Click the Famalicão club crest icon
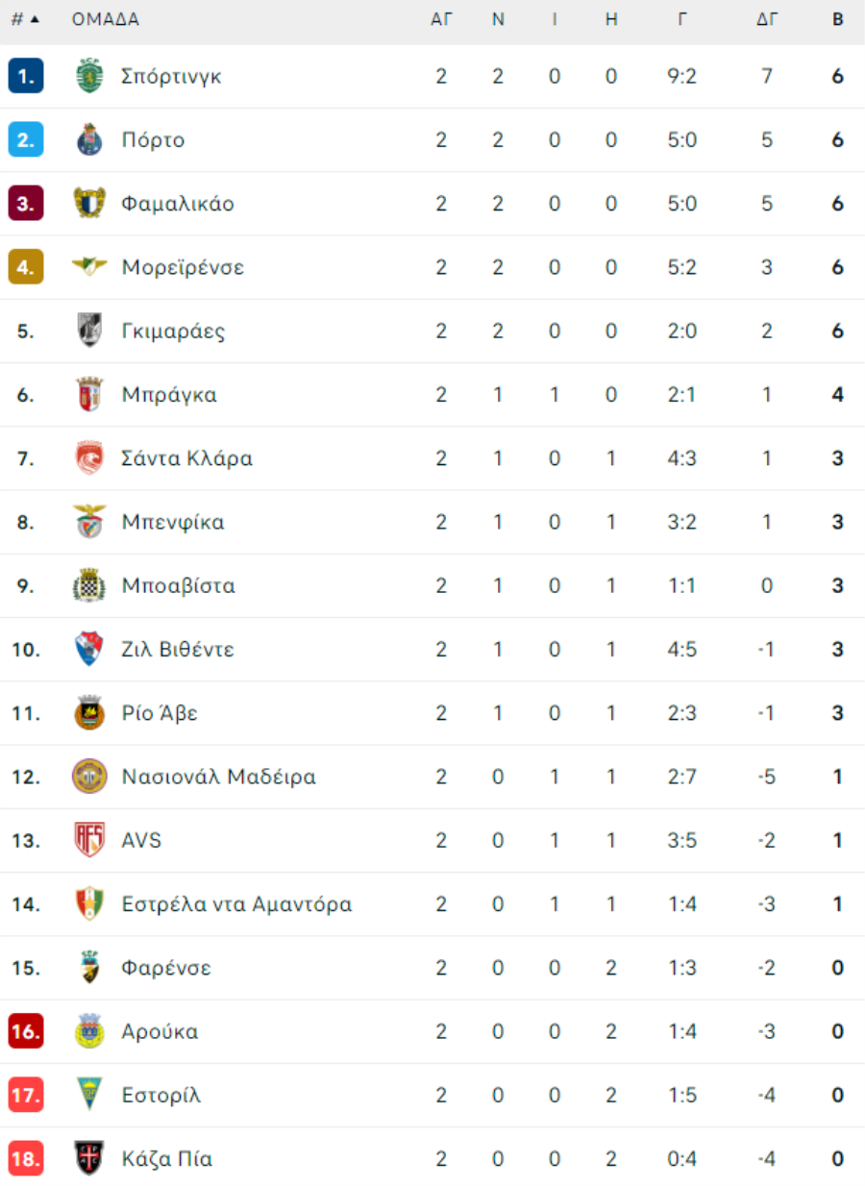 [x=89, y=203]
